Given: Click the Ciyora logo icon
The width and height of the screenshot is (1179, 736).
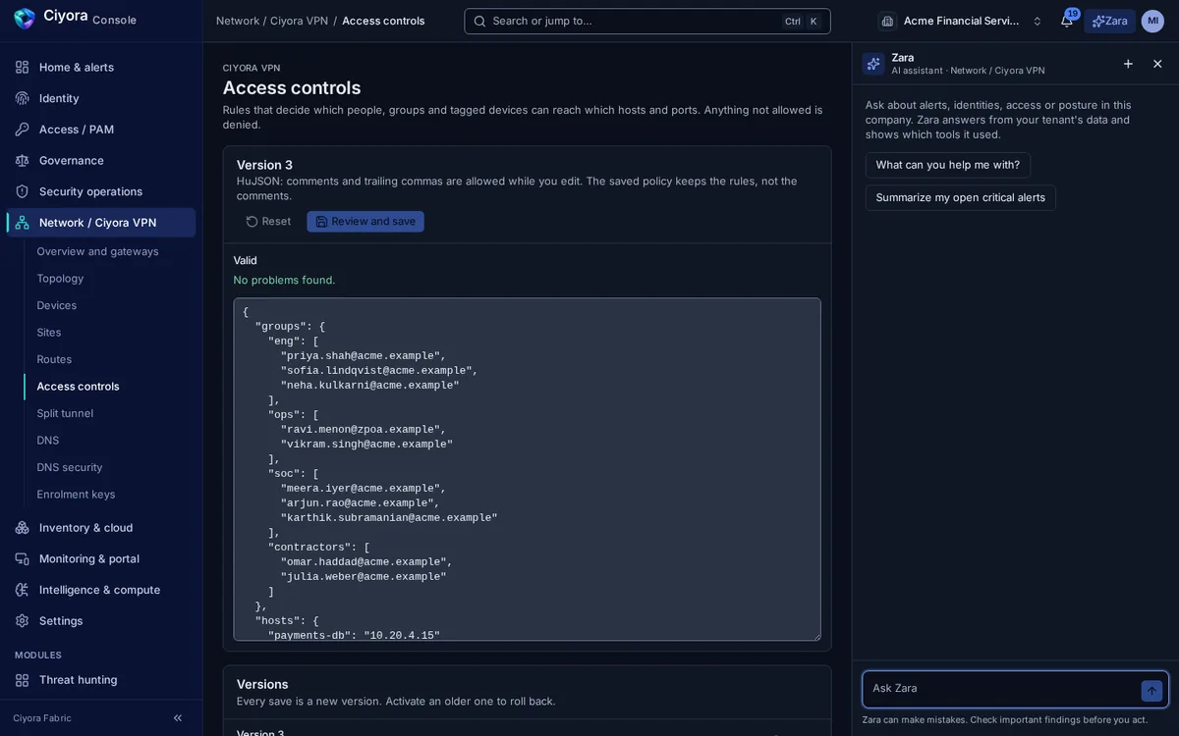Looking at the screenshot, I should click(x=25, y=18).
